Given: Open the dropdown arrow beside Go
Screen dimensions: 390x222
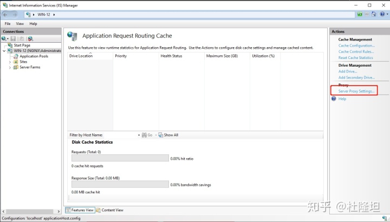Looking at the screenshot, I should [x=155, y=135].
